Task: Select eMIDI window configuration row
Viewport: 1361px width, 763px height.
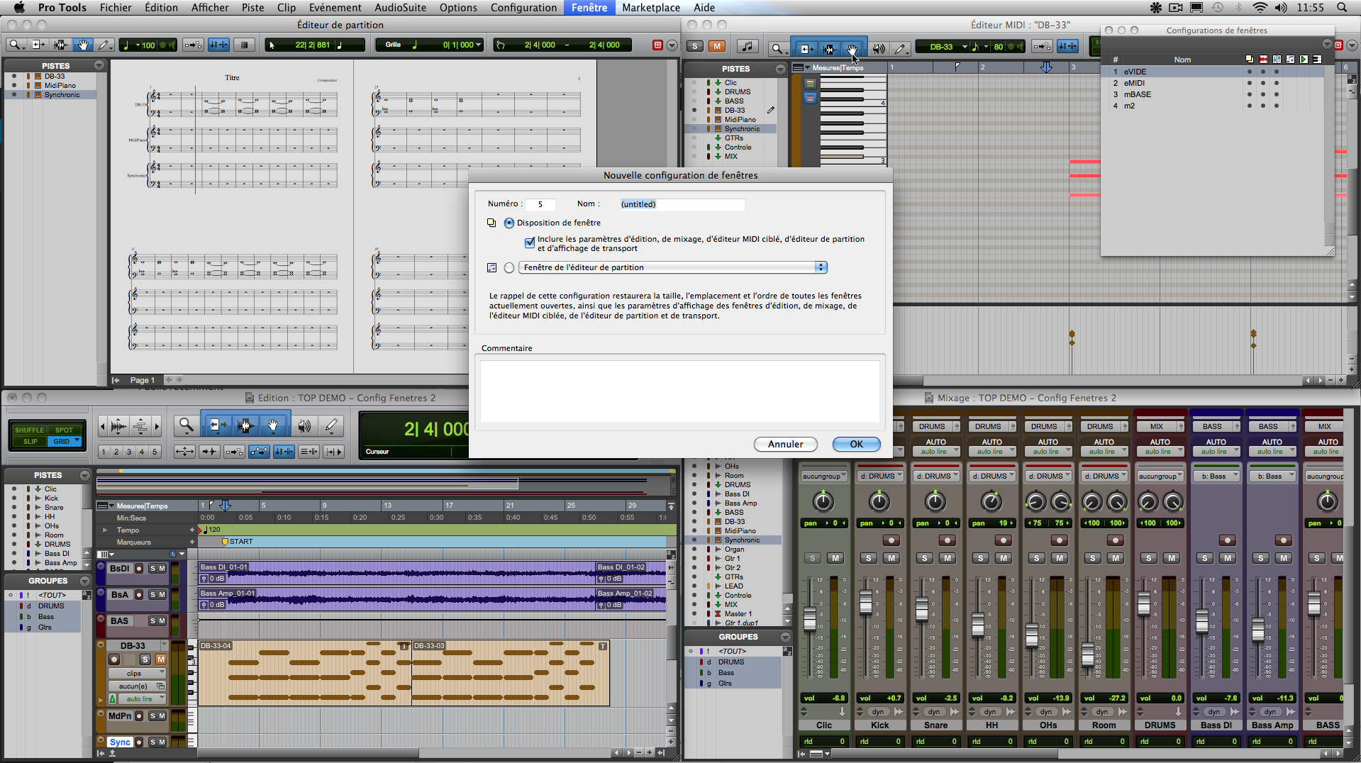Action: click(x=1213, y=83)
